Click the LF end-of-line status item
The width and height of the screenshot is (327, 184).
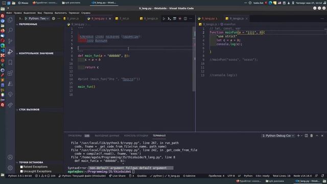(239, 176)
